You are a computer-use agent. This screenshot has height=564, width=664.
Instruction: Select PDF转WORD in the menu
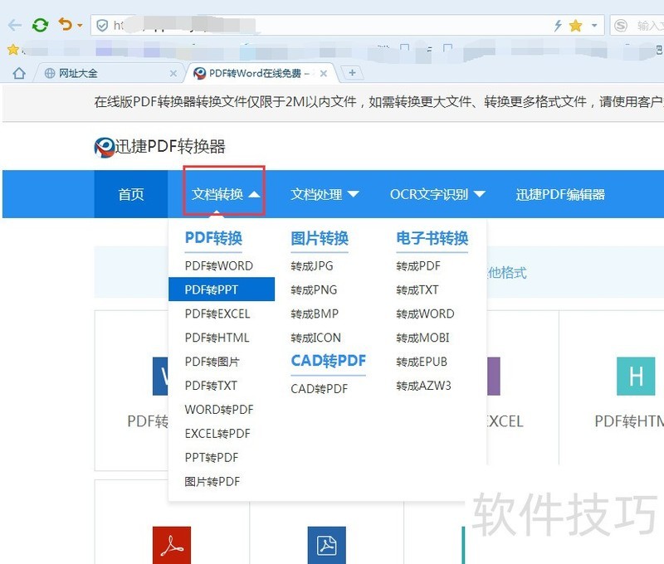tap(219, 265)
